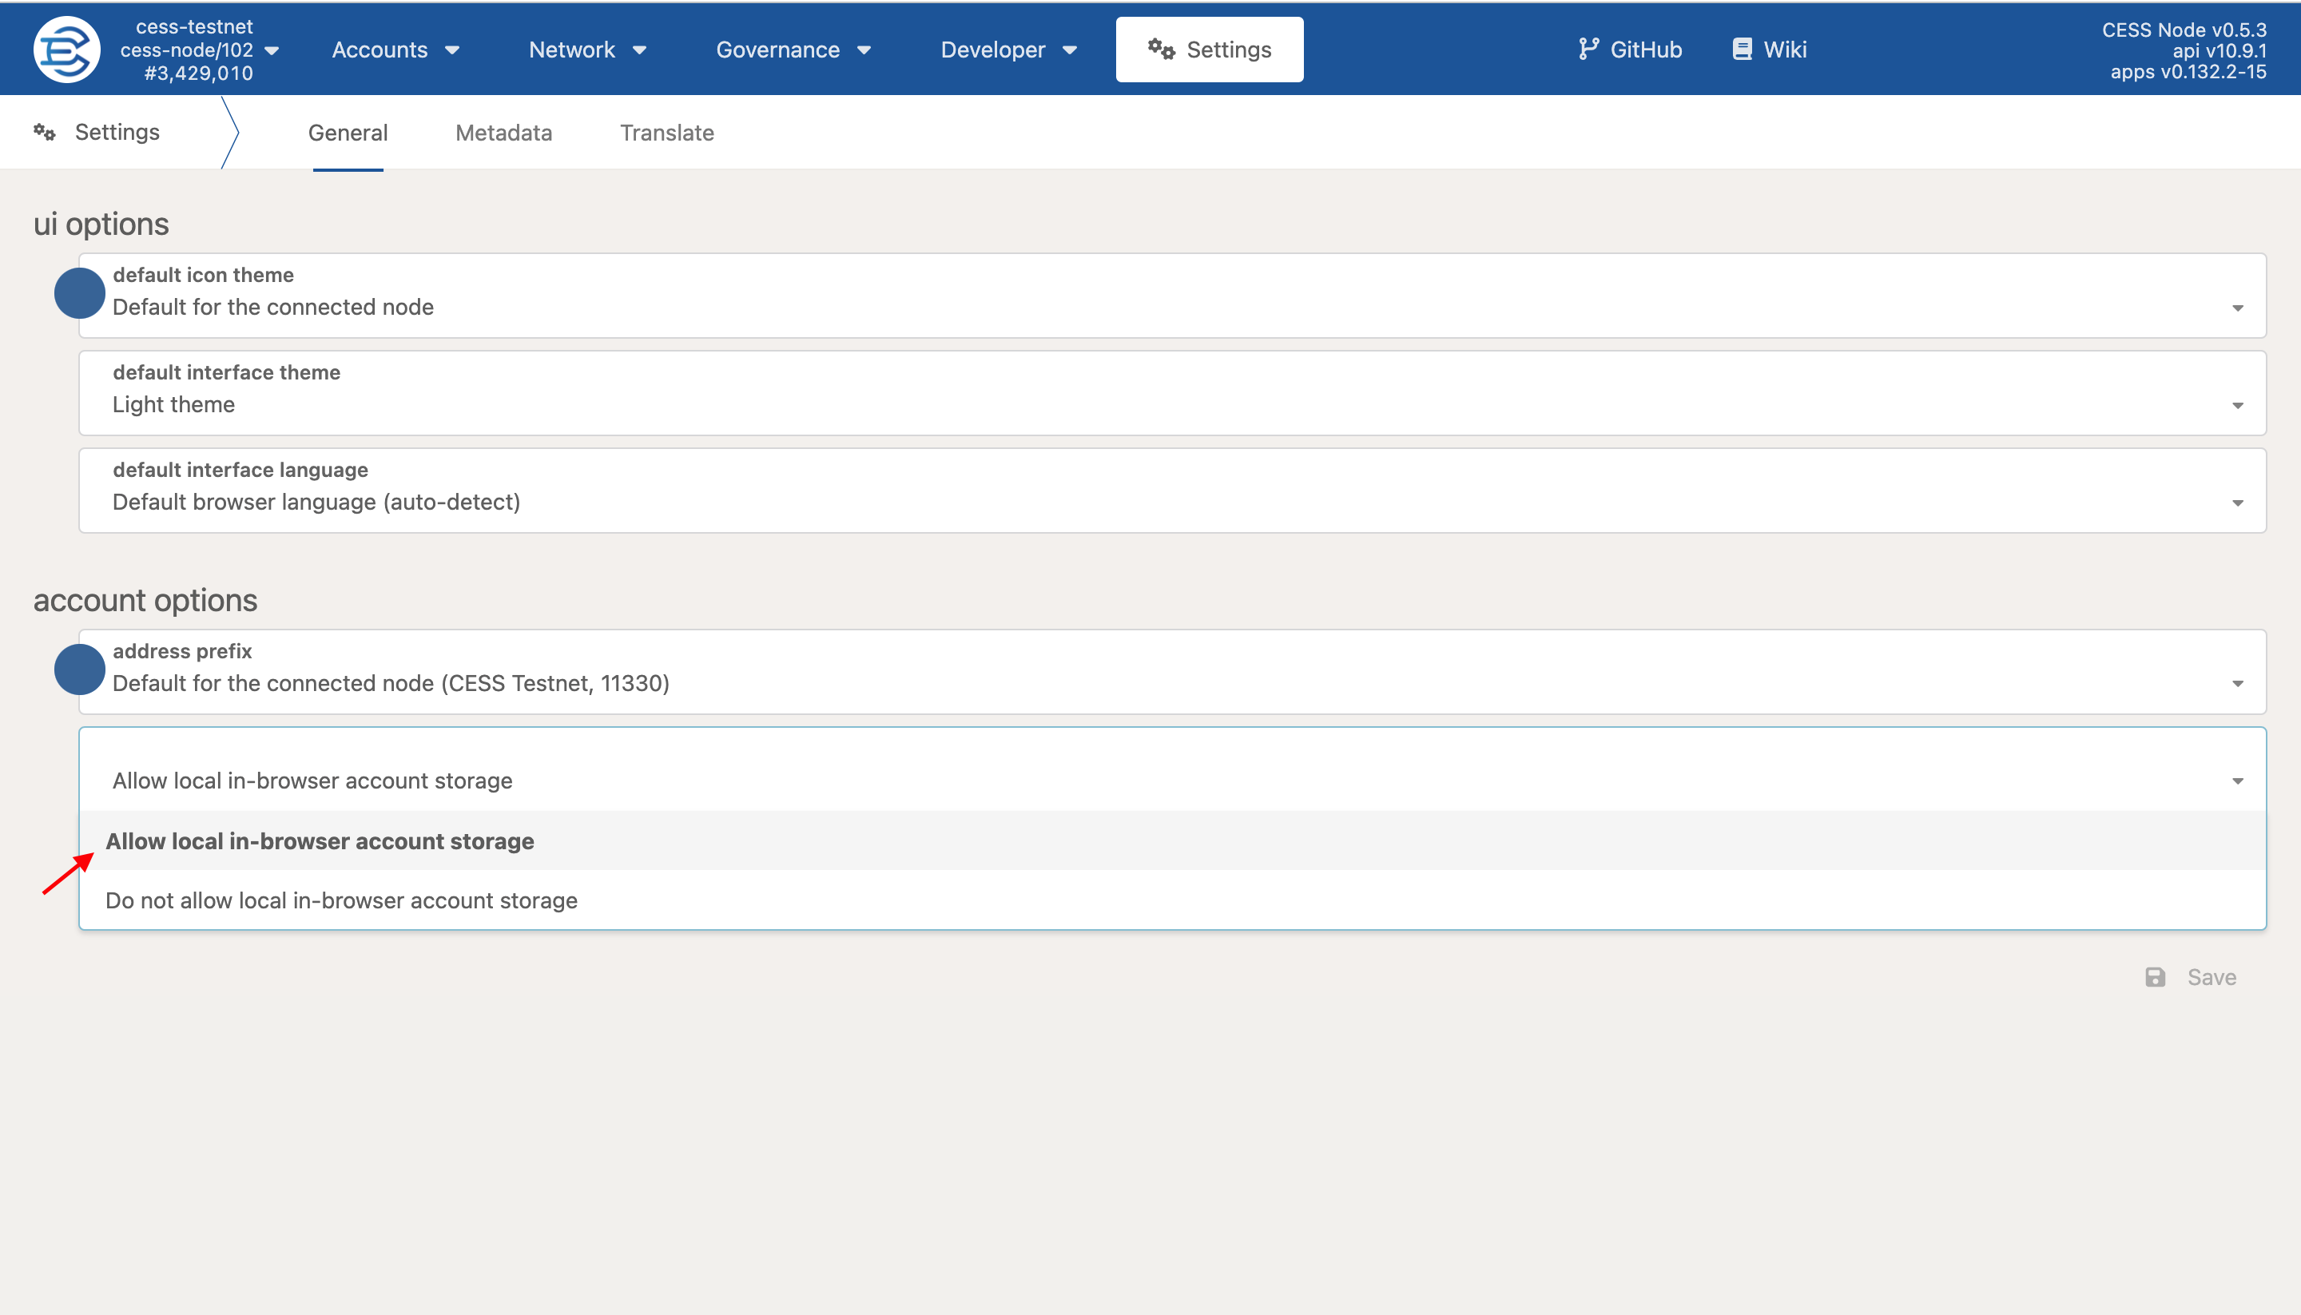Open the default icon theme dropdown
Image resolution: width=2301 pixels, height=1315 pixels.
(1172, 296)
